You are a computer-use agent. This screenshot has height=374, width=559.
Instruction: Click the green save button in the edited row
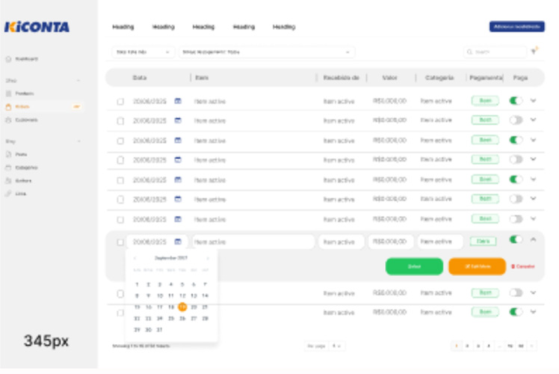(x=414, y=266)
